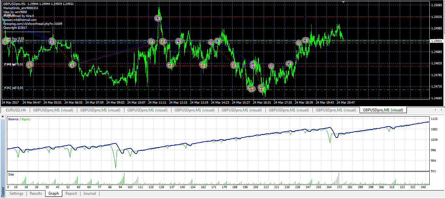Click the current price label 1.24931
The image size is (445, 199).
coord(438,41)
